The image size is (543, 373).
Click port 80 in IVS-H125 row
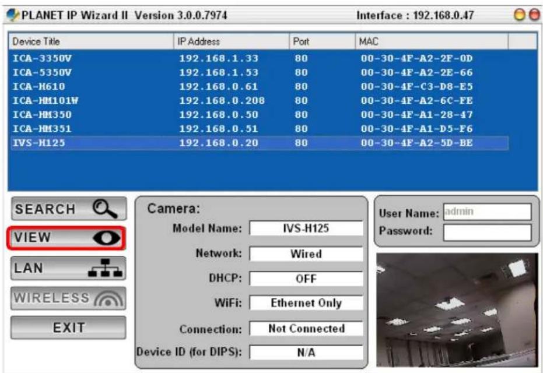302,143
